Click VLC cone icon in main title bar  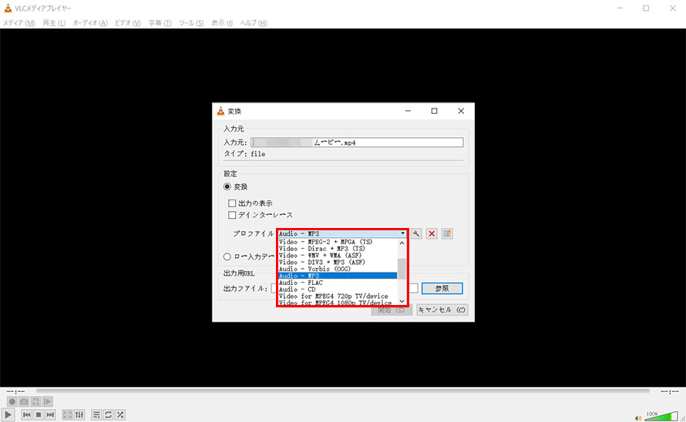(8, 8)
